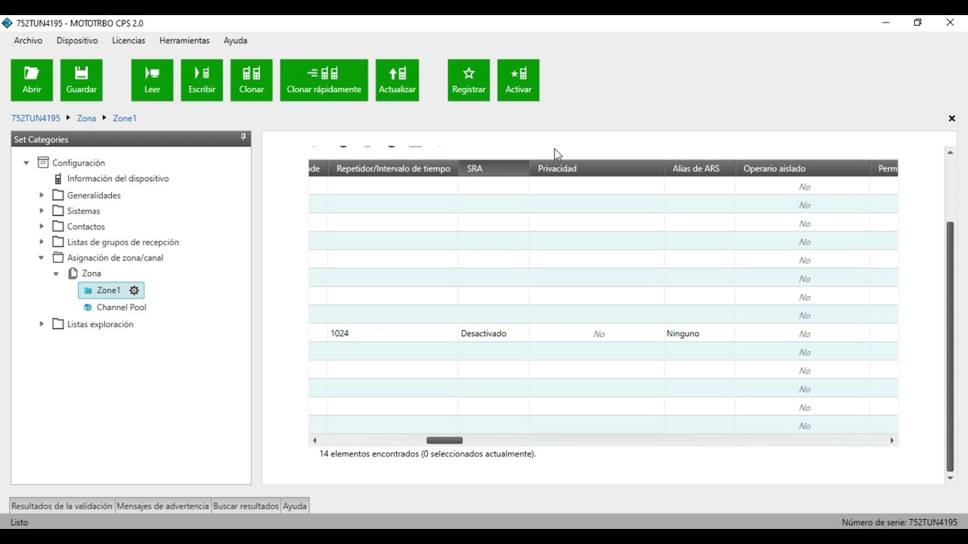This screenshot has width=968, height=544.
Task: Click the Guardar save button
Action: point(82,80)
